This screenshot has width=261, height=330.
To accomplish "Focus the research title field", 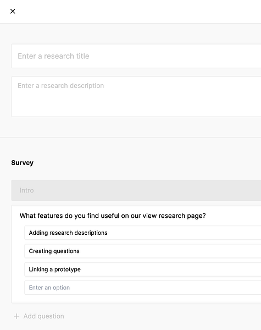I will (x=136, y=56).
